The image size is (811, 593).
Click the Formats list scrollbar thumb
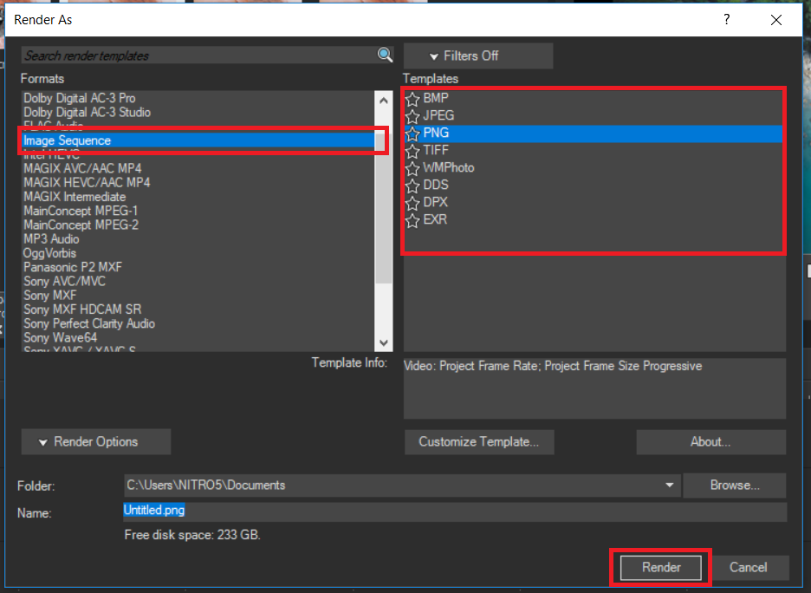pyautogui.click(x=383, y=207)
